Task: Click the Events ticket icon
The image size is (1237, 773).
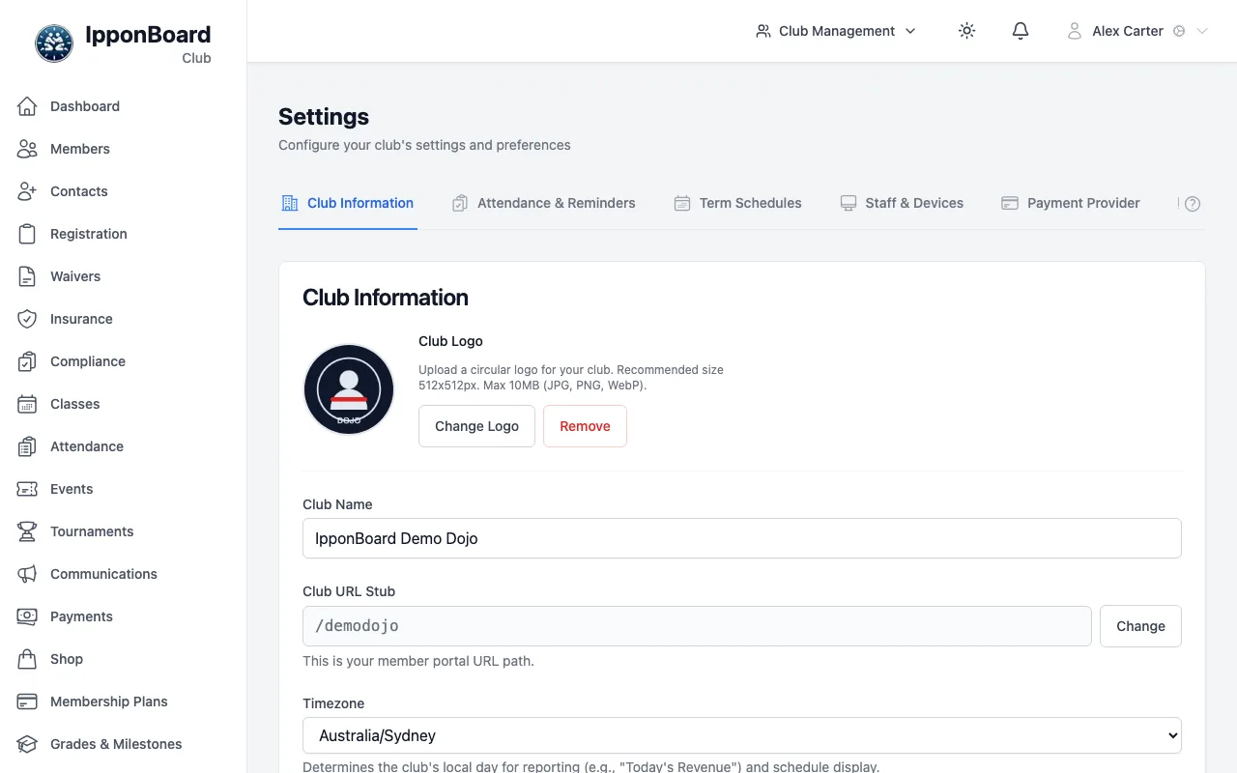Action: 27,489
